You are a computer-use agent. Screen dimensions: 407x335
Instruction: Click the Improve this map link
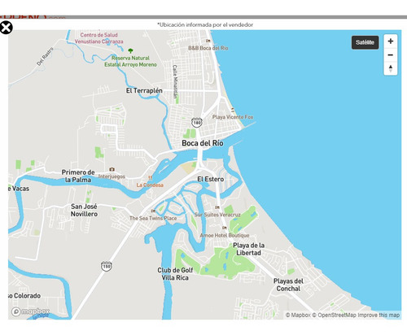379,315
